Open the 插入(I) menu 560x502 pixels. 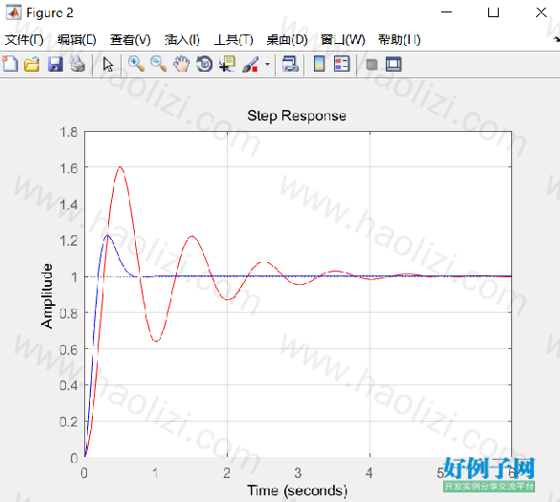coord(182,39)
